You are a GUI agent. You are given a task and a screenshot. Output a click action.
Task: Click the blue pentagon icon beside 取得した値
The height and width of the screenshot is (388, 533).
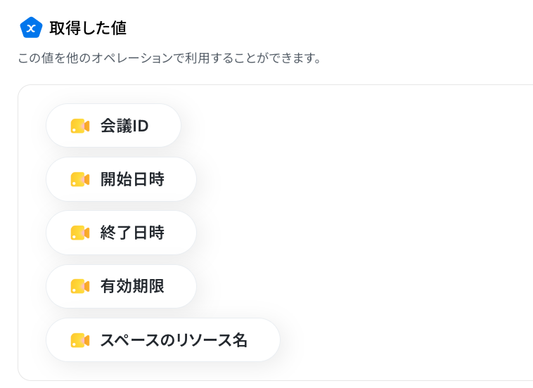[31, 27]
